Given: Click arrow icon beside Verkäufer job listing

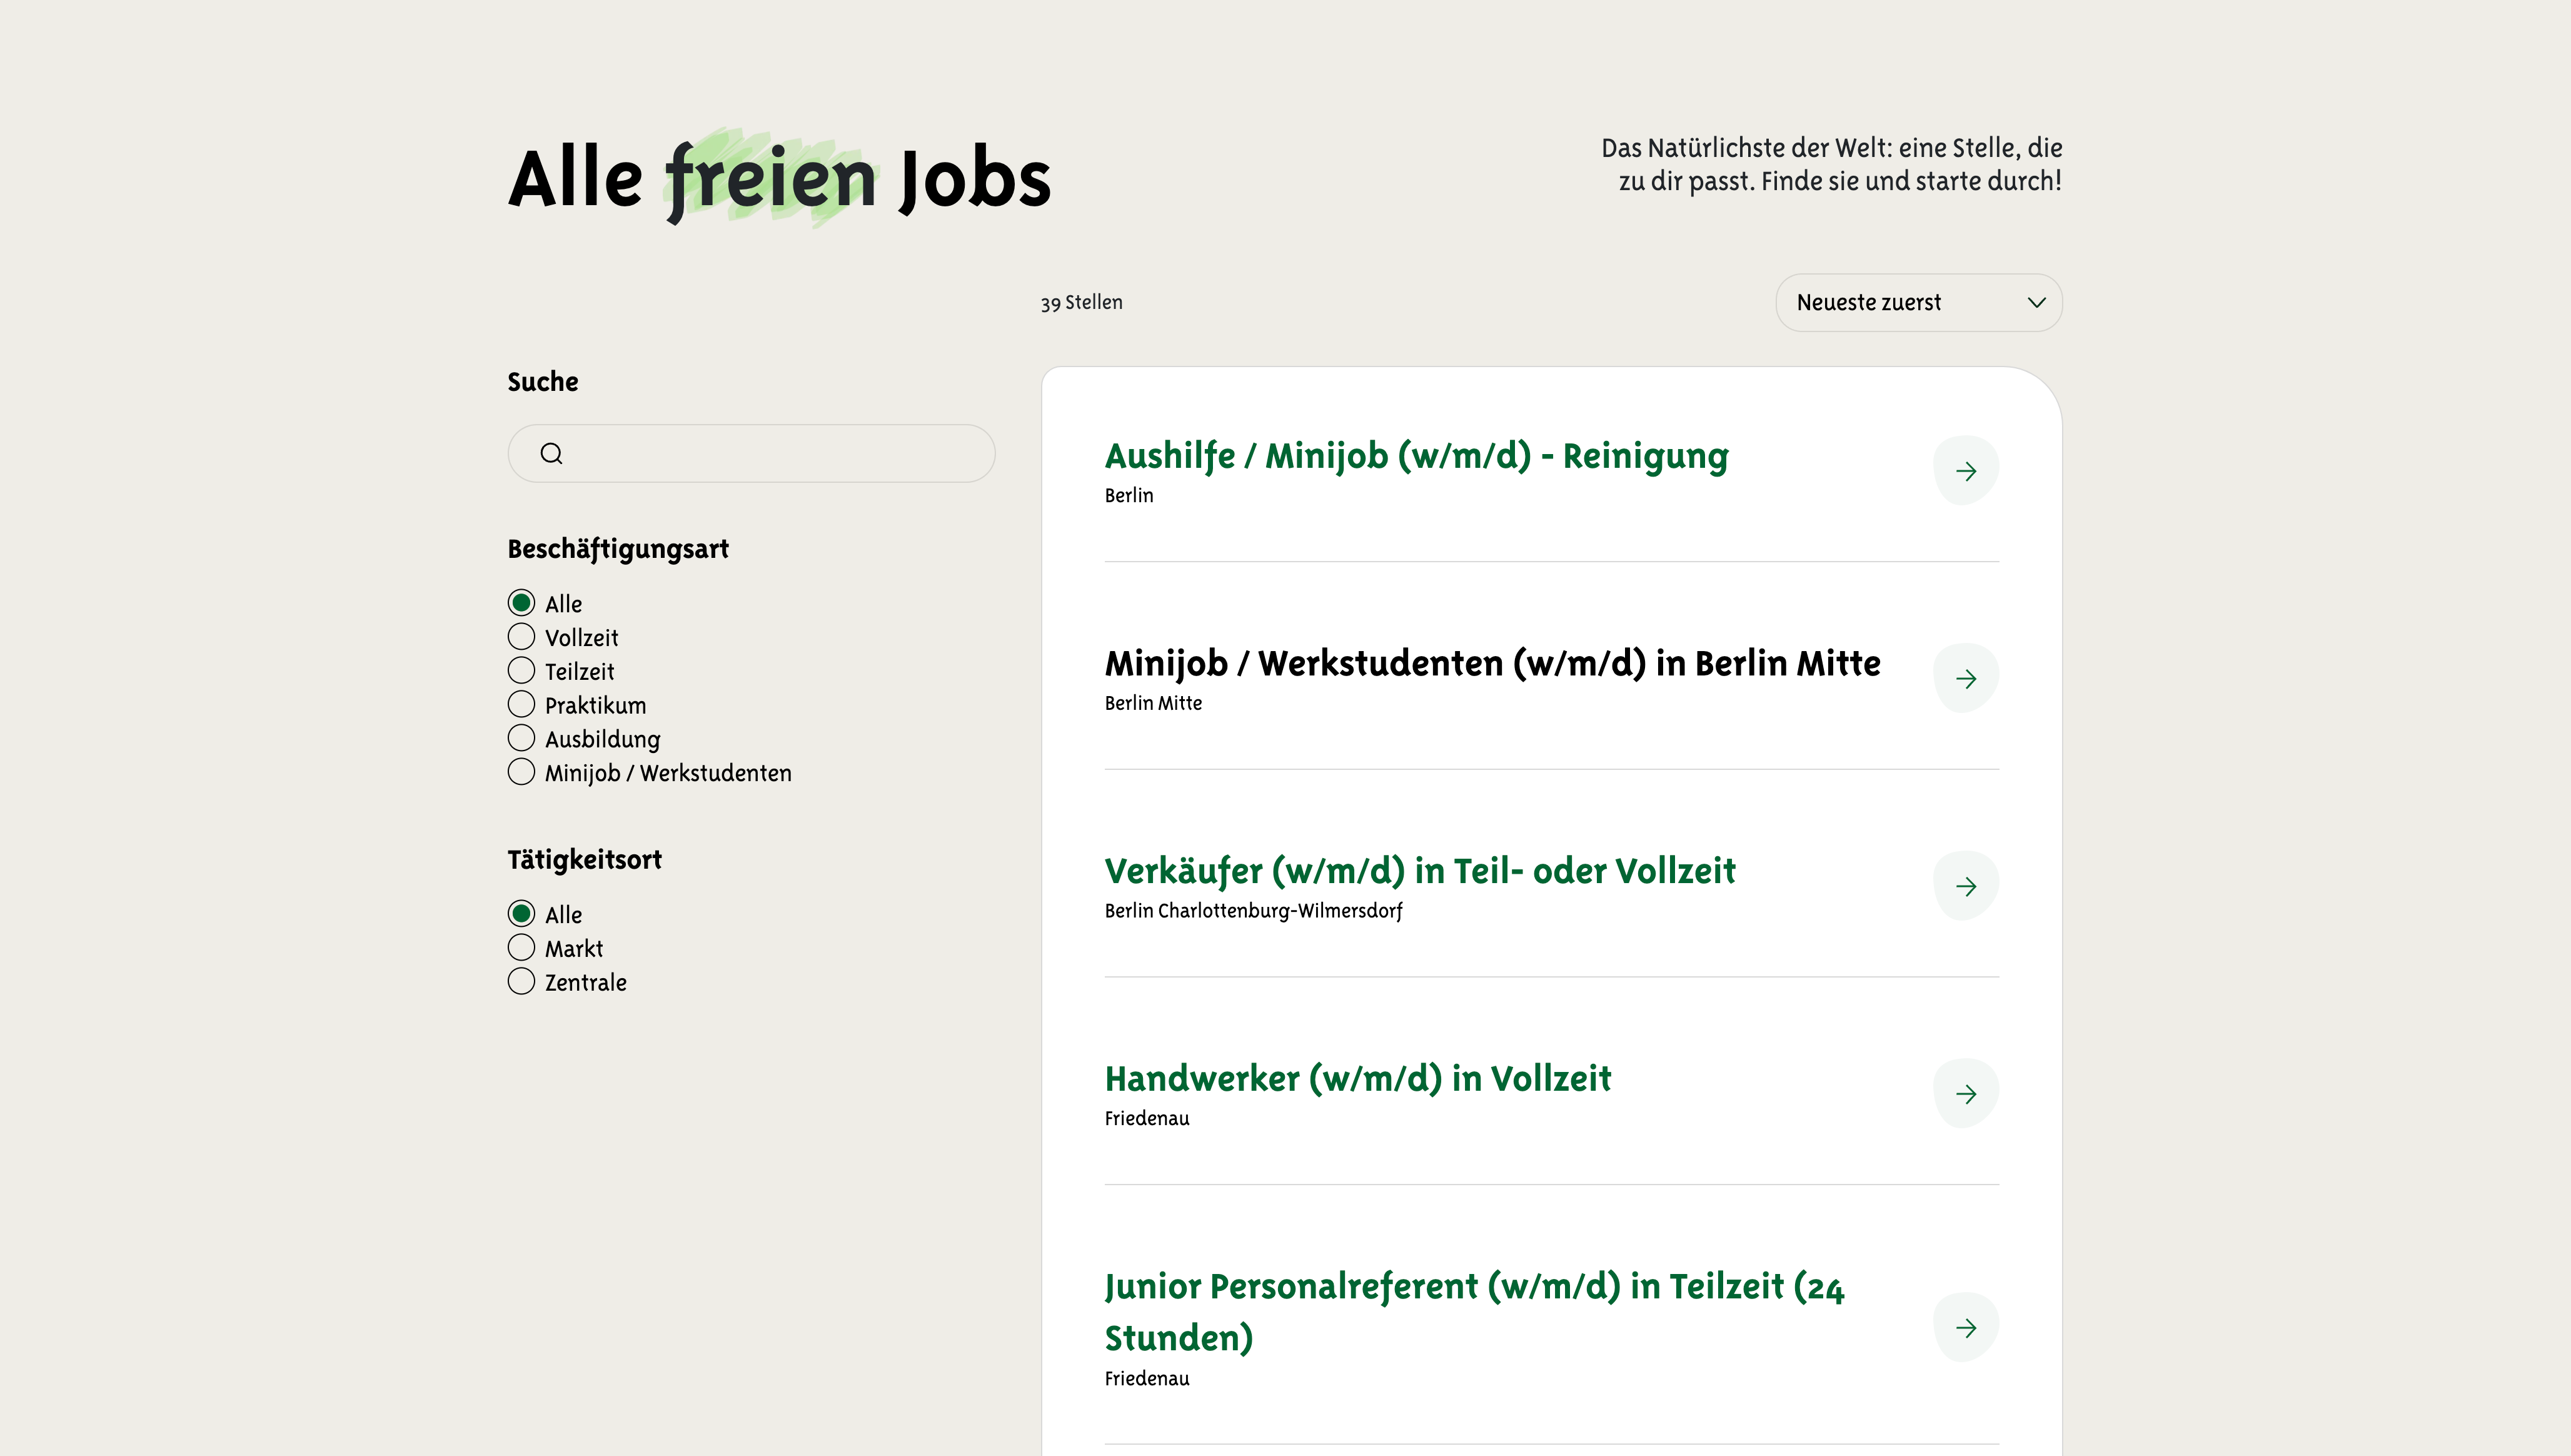Looking at the screenshot, I should pos(1965,886).
